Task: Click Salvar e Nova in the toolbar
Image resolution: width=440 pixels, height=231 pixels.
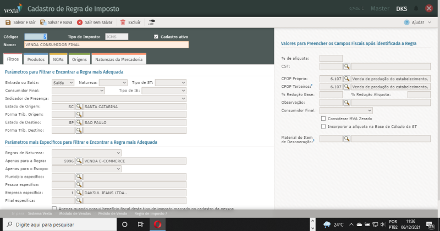Action: point(56,22)
